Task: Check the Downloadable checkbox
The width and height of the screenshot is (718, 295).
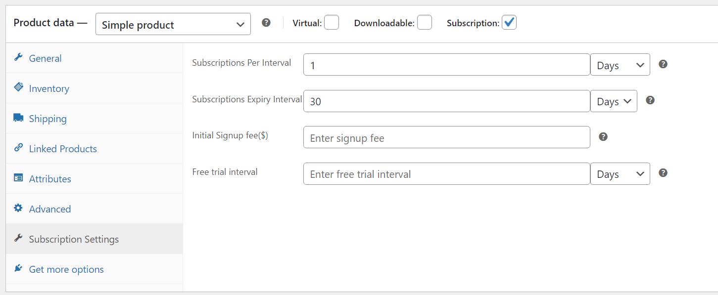Action: coord(425,22)
